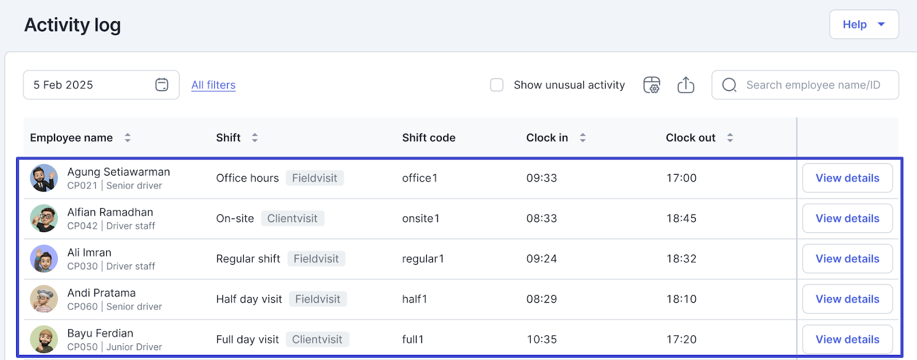Click the search magnifier icon
Image resolution: width=917 pixels, height=360 pixels.
(729, 85)
